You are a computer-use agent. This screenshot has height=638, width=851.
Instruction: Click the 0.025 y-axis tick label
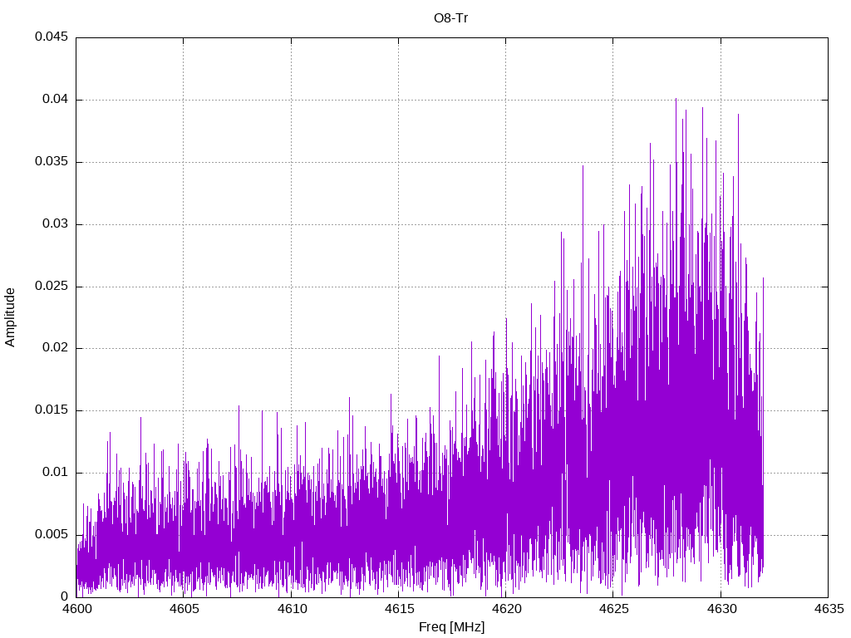pyautogui.click(x=51, y=287)
